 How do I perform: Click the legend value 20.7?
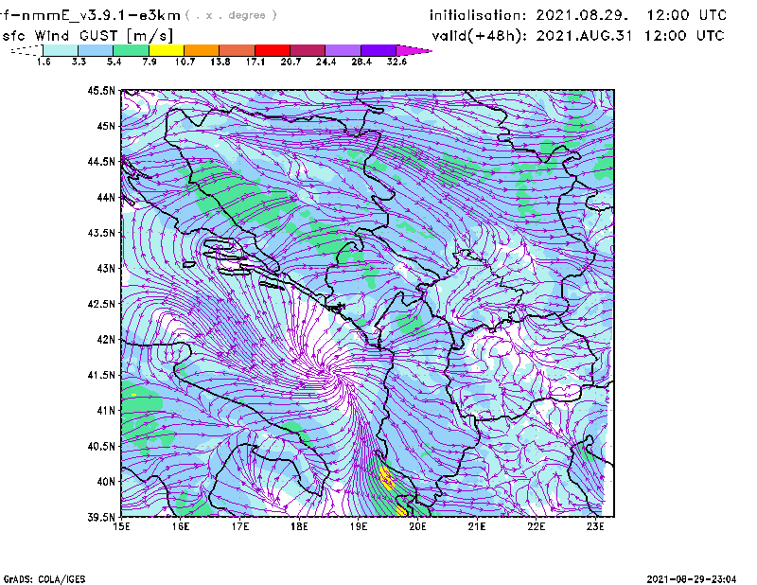point(290,62)
